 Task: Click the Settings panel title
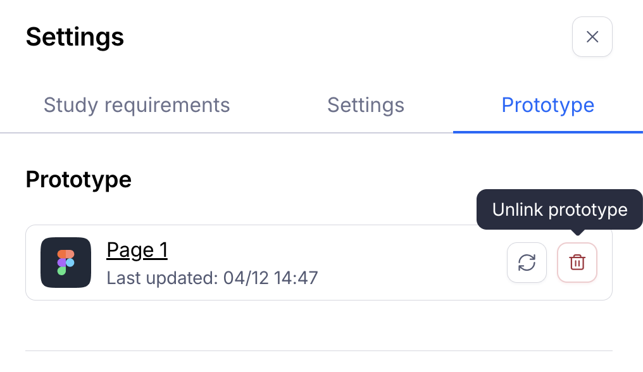tap(75, 37)
